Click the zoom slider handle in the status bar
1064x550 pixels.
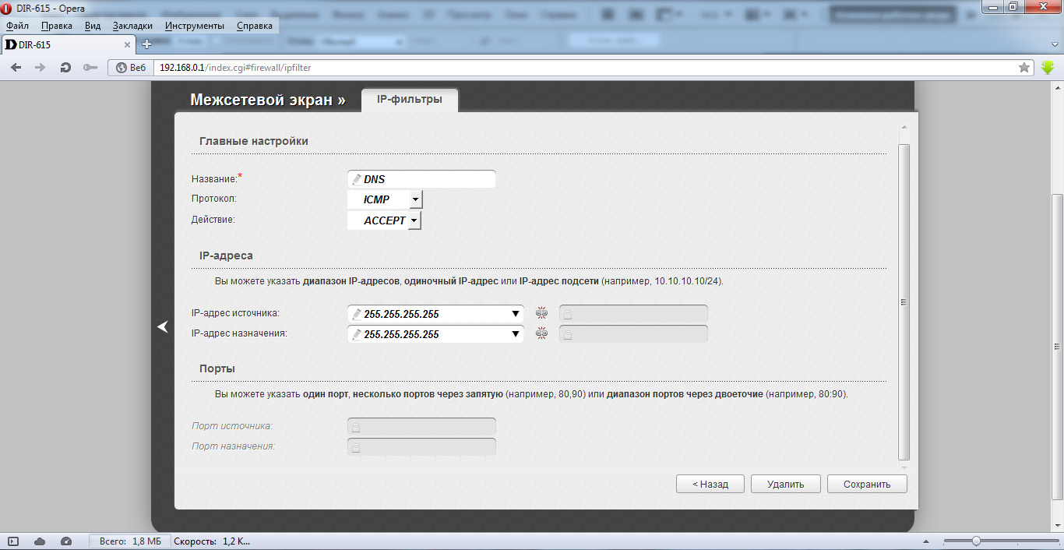click(x=976, y=541)
